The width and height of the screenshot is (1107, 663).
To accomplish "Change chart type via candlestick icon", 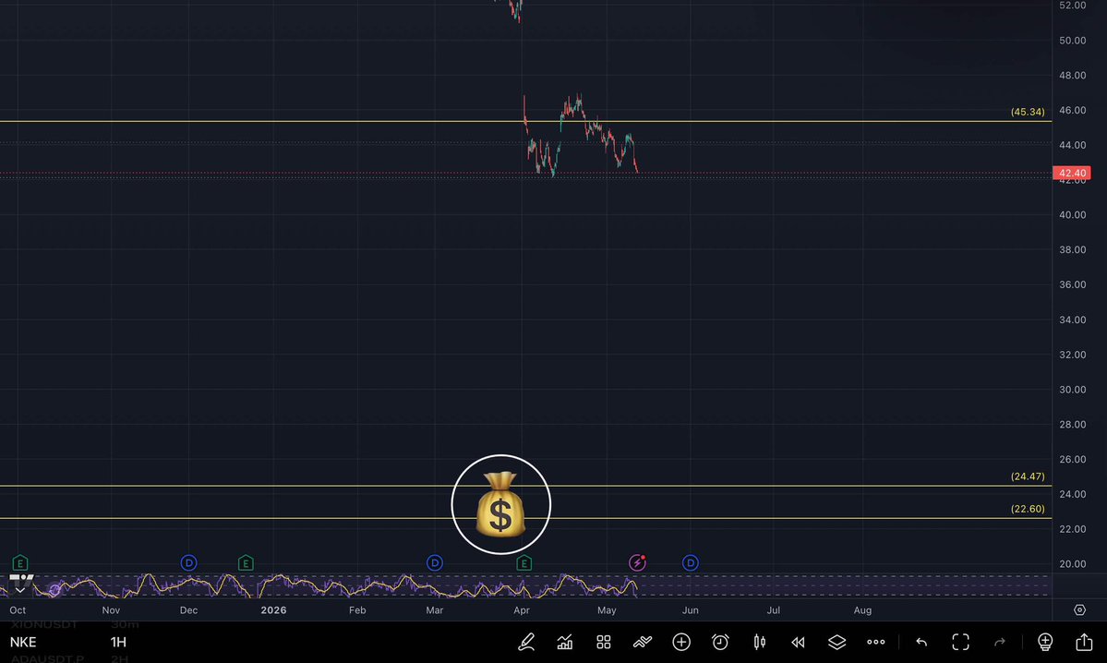I will coord(760,642).
